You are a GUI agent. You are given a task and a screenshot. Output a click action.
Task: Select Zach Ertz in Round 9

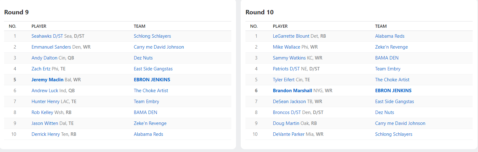click(x=41, y=69)
